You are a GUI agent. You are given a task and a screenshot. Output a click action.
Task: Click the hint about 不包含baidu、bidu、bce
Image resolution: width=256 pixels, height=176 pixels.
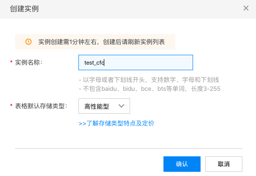point(149,89)
